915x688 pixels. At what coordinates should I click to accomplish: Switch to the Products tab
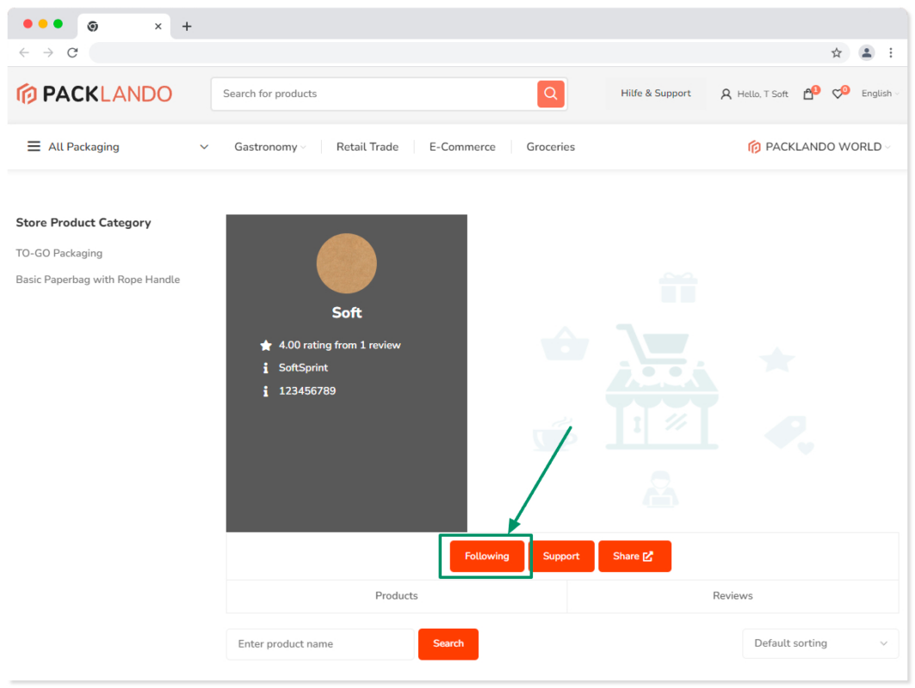coord(397,596)
